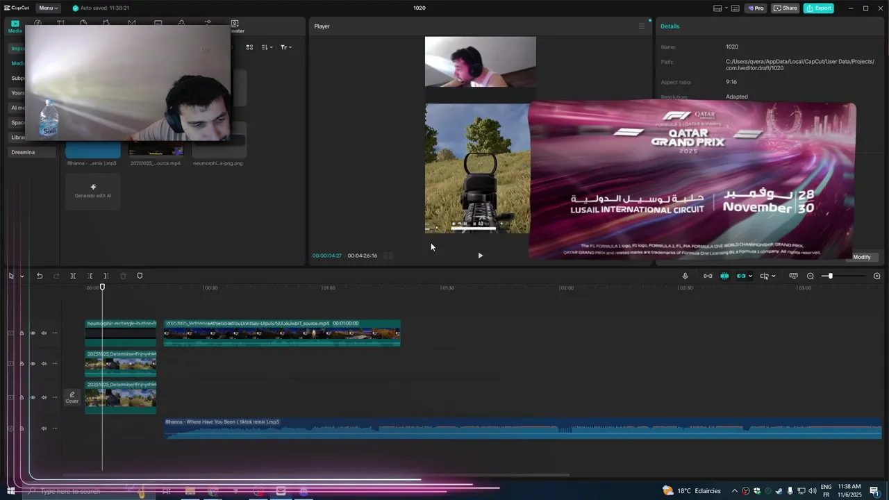This screenshot has width=889, height=500.
Task: Lock the neumorphic-rectangle track
Action: (x=22, y=333)
